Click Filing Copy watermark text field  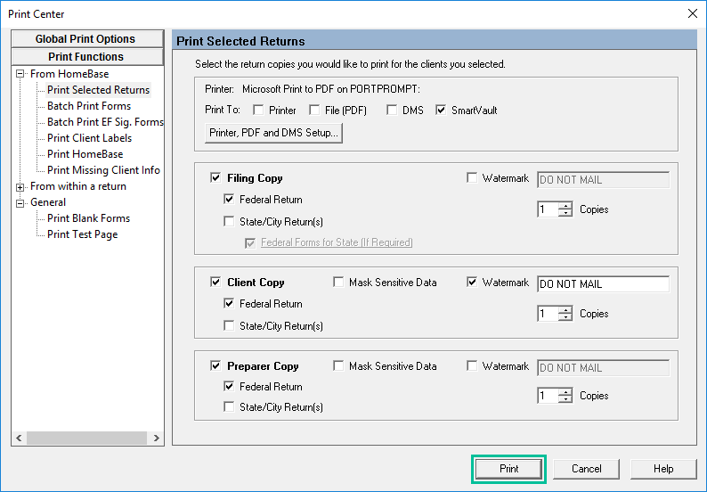pyautogui.click(x=604, y=180)
